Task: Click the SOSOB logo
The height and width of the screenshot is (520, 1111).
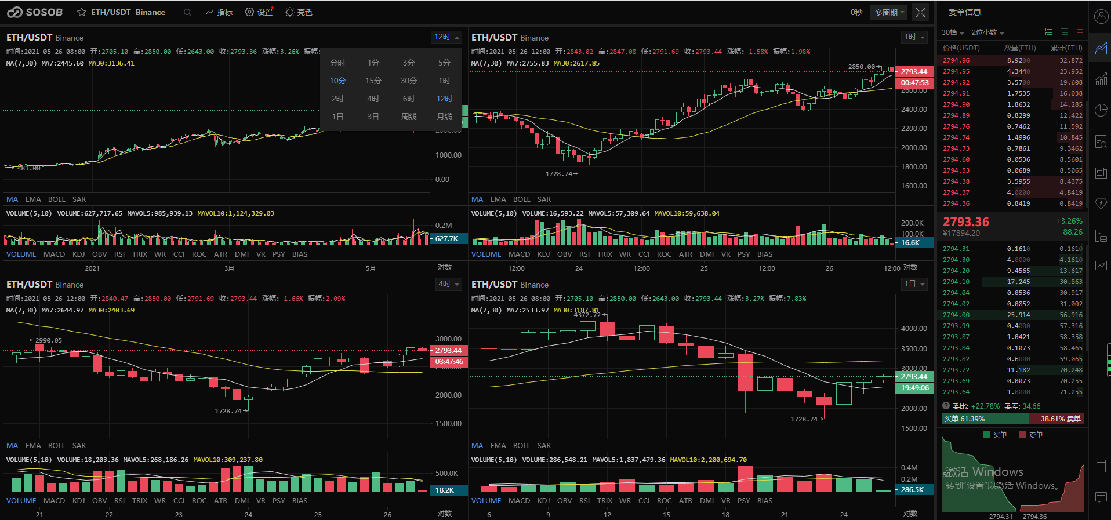Action: [x=35, y=12]
